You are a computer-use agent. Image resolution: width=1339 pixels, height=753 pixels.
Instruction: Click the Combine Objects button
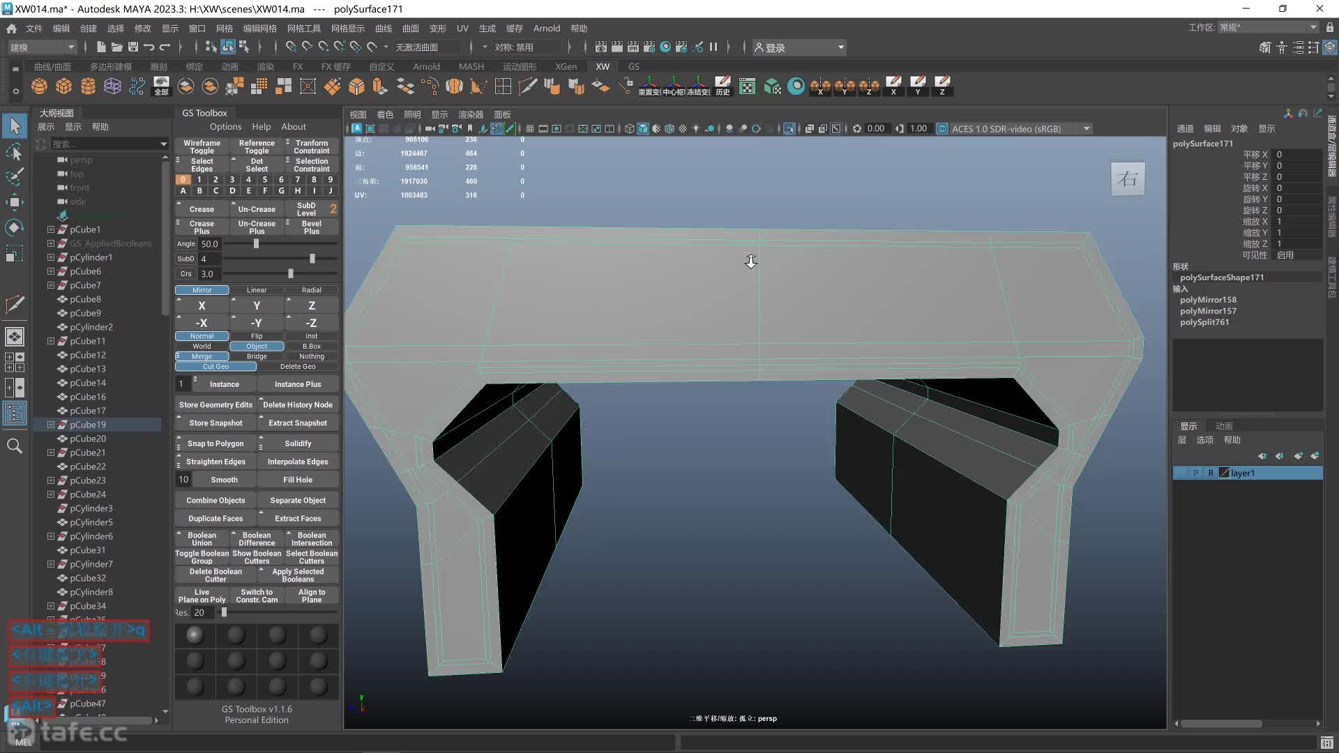click(215, 501)
